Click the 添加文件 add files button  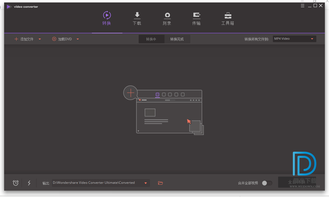[x=24, y=39]
